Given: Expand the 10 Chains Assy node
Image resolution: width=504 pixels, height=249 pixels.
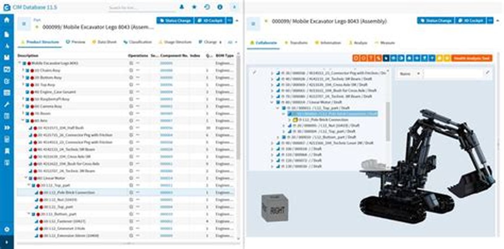Looking at the screenshot, I should point(23,70).
